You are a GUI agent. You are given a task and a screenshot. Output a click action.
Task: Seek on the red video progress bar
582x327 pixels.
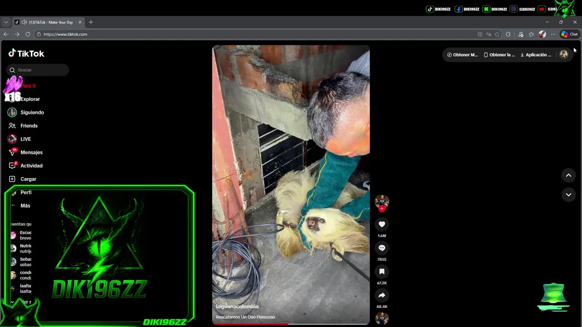click(x=291, y=324)
